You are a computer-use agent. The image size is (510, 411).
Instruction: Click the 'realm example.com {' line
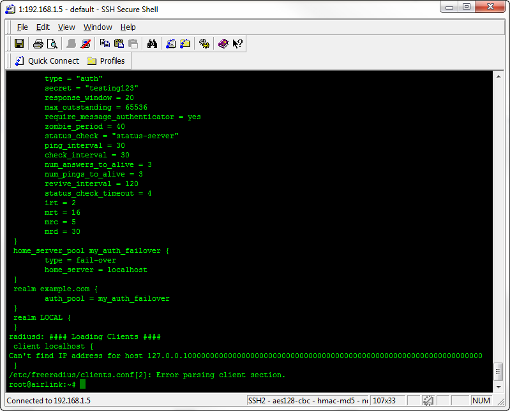coord(56,289)
